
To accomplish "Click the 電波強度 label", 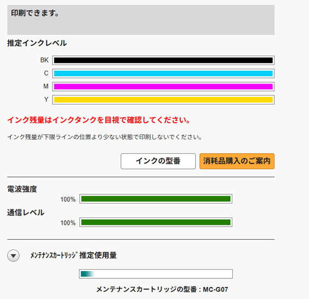I will click(x=22, y=189).
